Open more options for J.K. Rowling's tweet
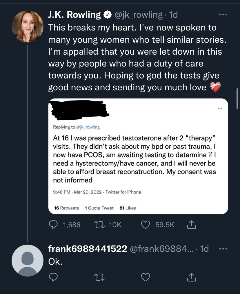240x294 pixels. coord(223,15)
